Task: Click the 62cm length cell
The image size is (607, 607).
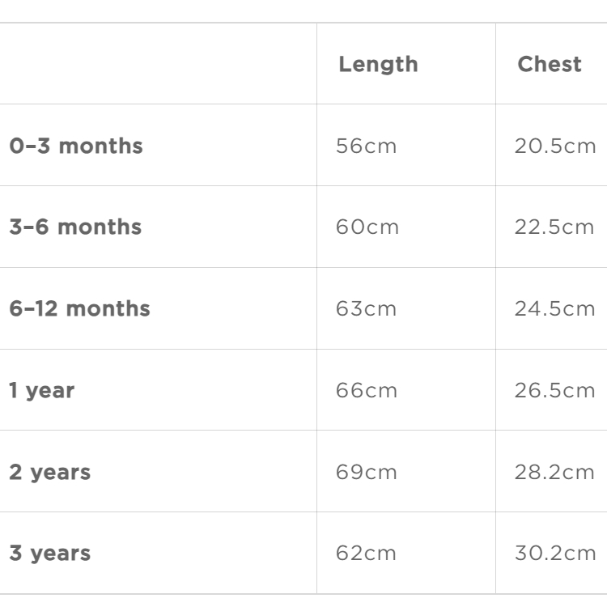Action: click(x=367, y=554)
